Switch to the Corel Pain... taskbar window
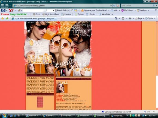This screenshot has width=158, height=118. 67,116
